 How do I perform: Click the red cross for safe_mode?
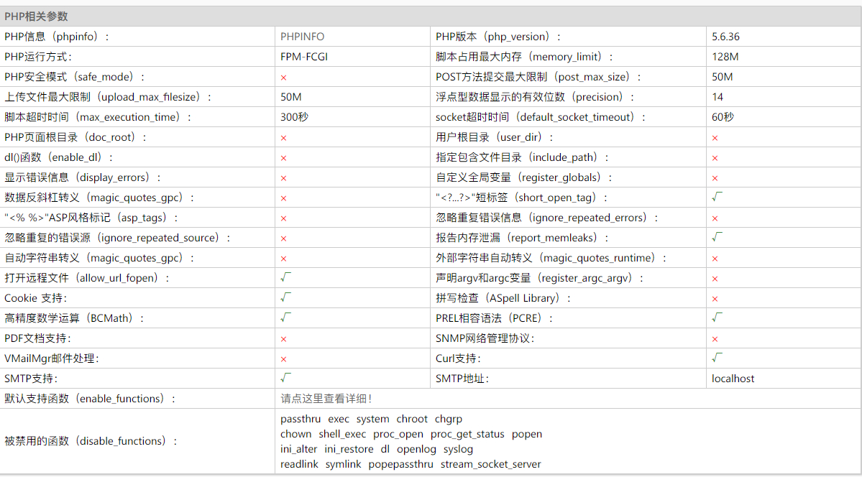[284, 77]
